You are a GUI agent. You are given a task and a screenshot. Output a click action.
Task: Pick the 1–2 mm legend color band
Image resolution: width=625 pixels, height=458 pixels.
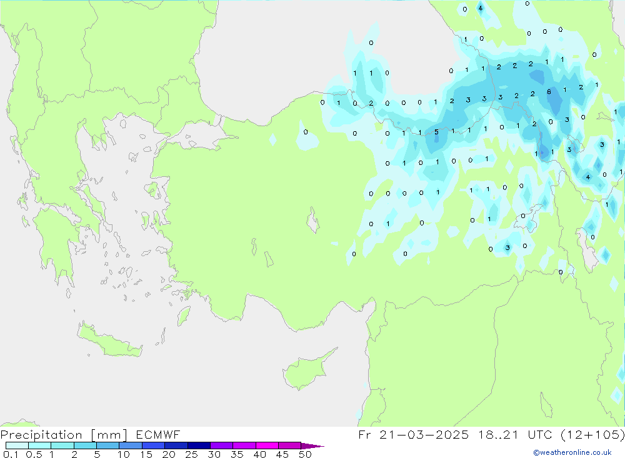(62, 446)
